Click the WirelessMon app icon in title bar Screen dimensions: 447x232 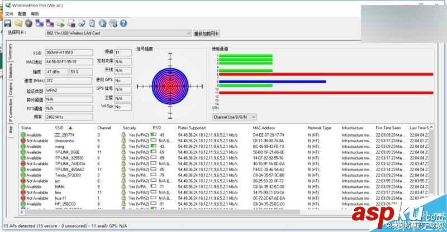click(8, 5)
